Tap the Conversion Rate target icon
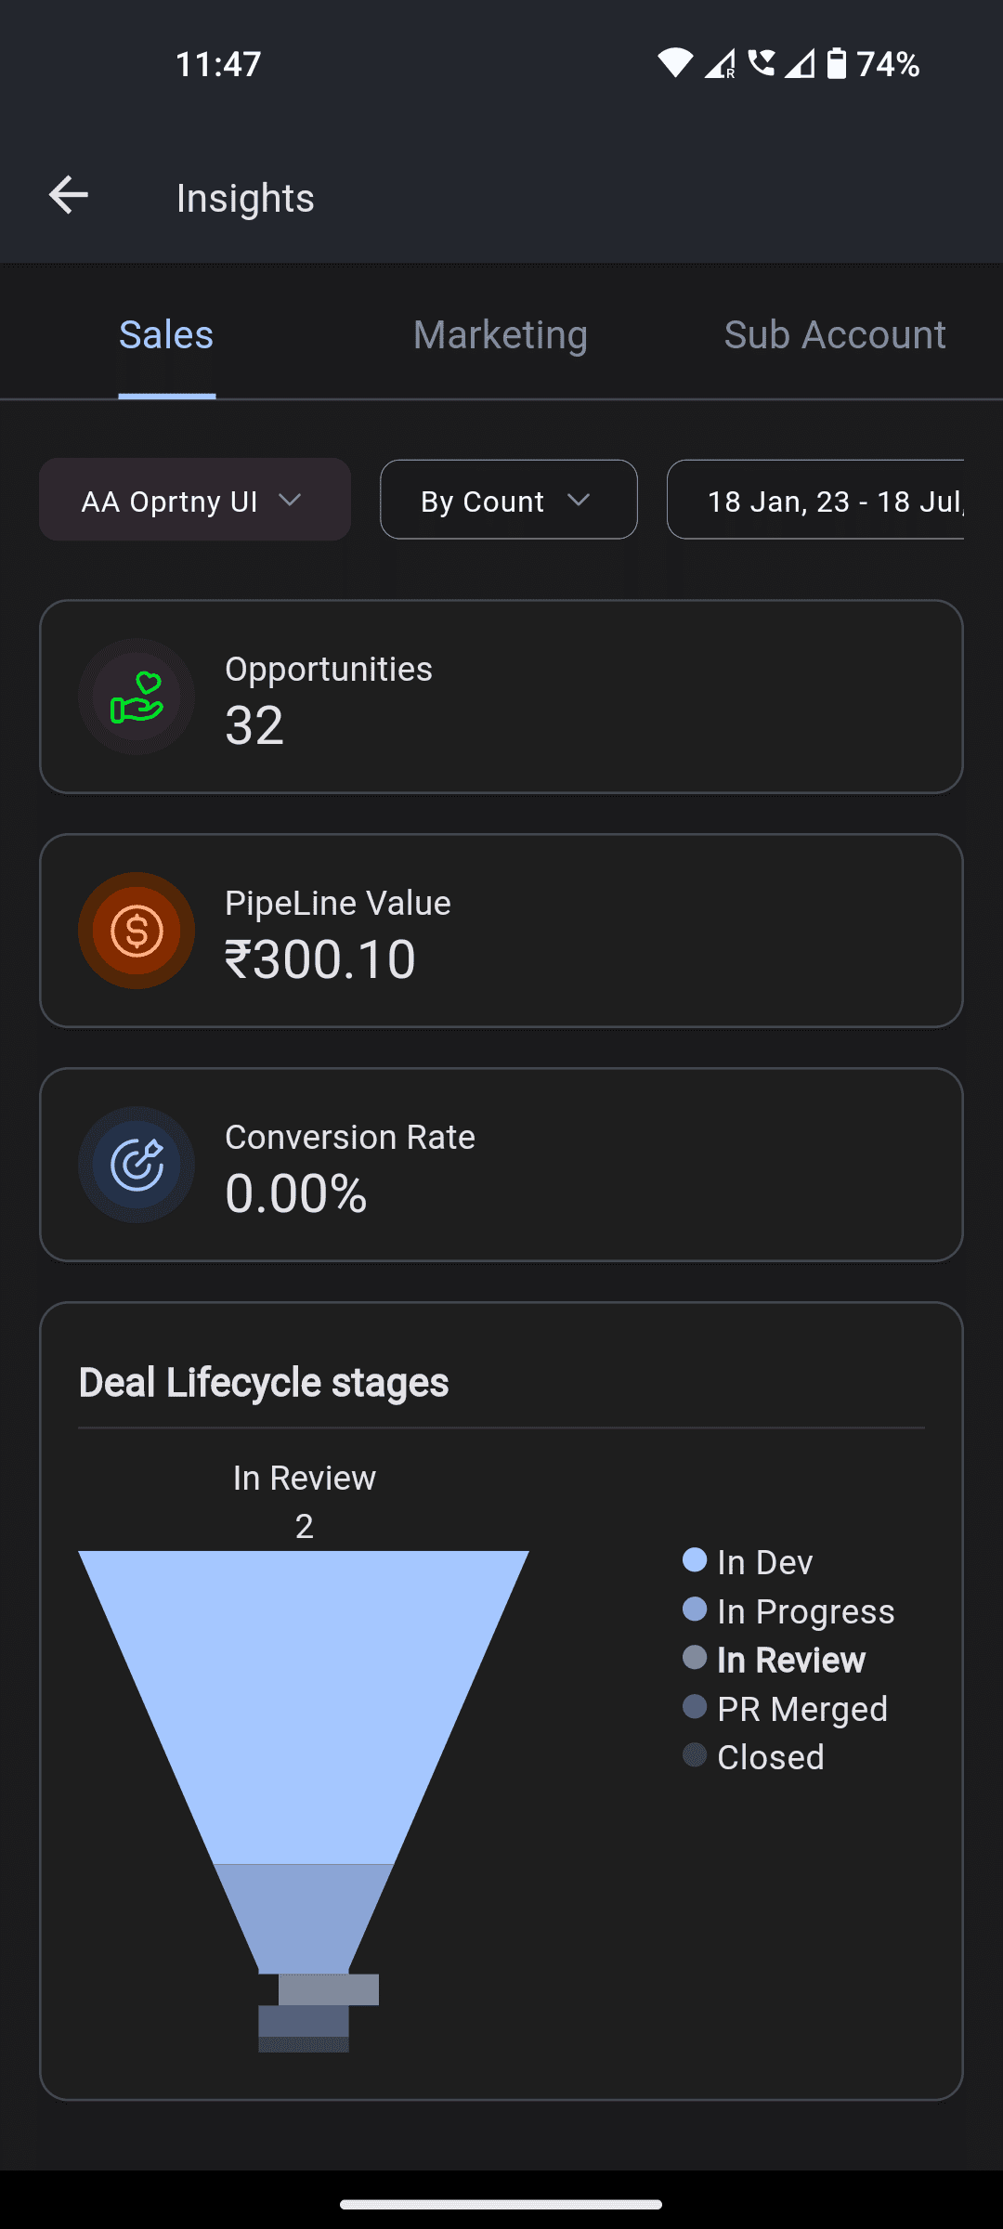This screenshot has height=2229, width=1003. point(137,1165)
